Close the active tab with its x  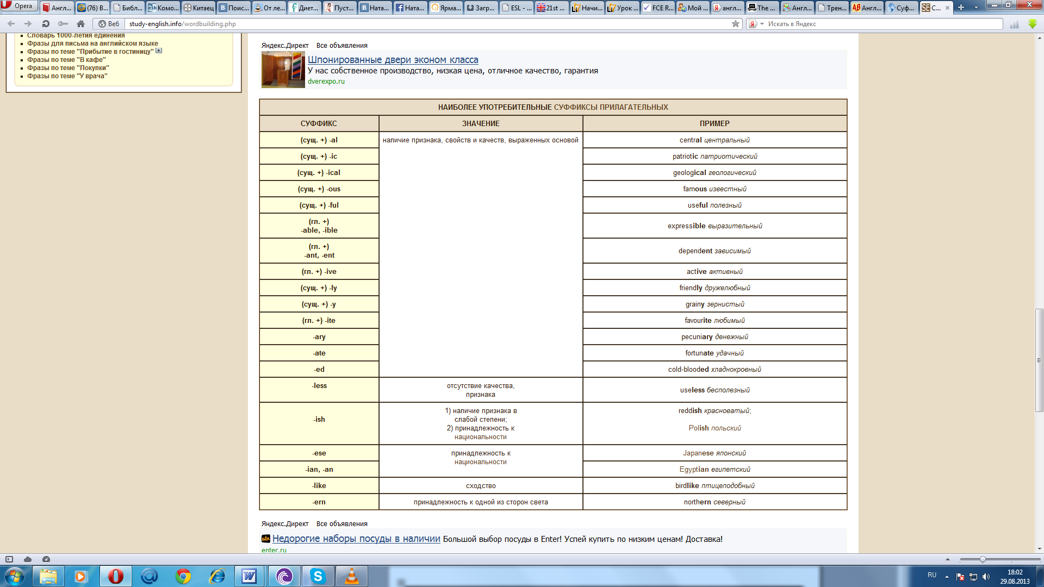click(947, 8)
